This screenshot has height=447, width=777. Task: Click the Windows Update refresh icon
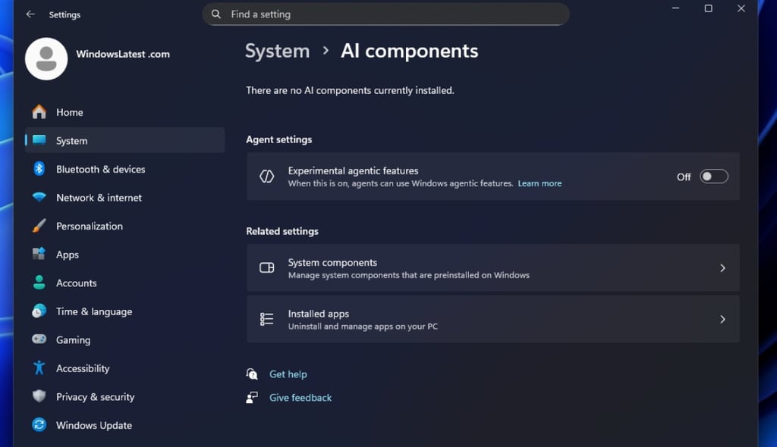[x=39, y=425]
